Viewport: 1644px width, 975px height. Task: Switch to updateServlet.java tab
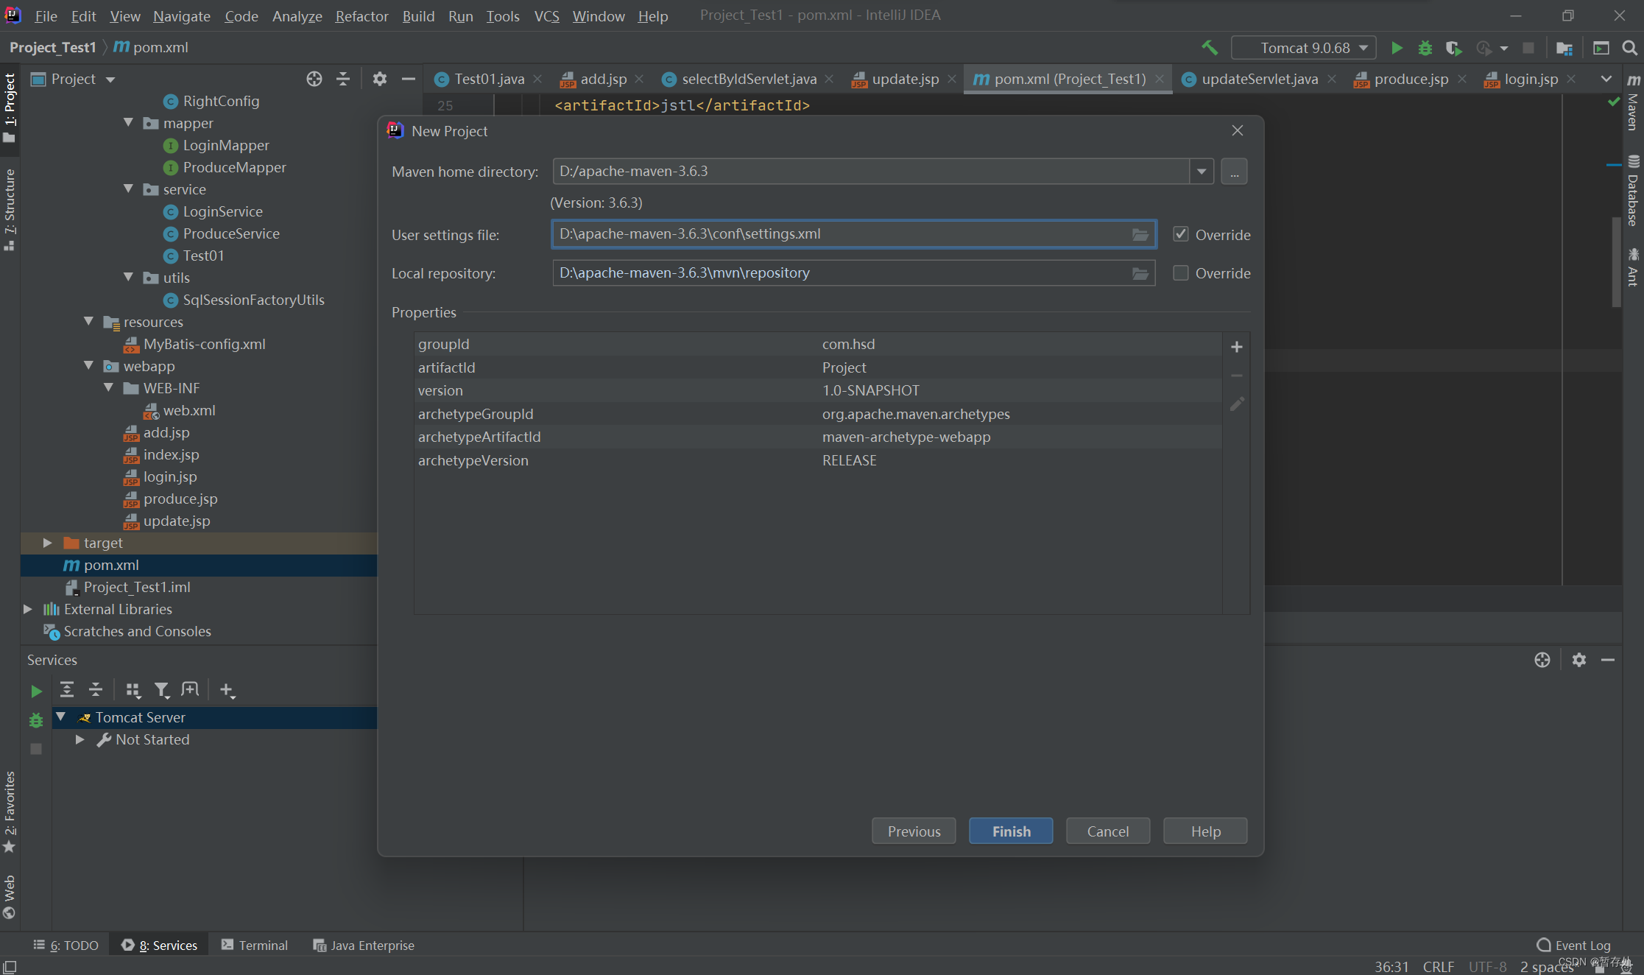pyautogui.click(x=1260, y=79)
